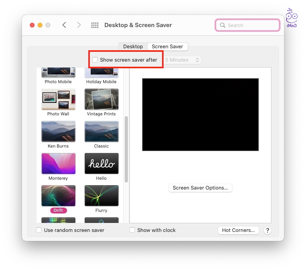Pick the Vintage Prints screen saver
This screenshot has width=306, height=270.
click(x=101, y=99)
